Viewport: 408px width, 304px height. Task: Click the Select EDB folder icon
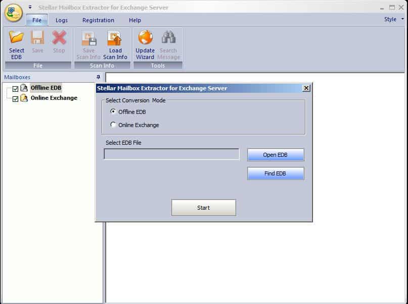point(16,37)
